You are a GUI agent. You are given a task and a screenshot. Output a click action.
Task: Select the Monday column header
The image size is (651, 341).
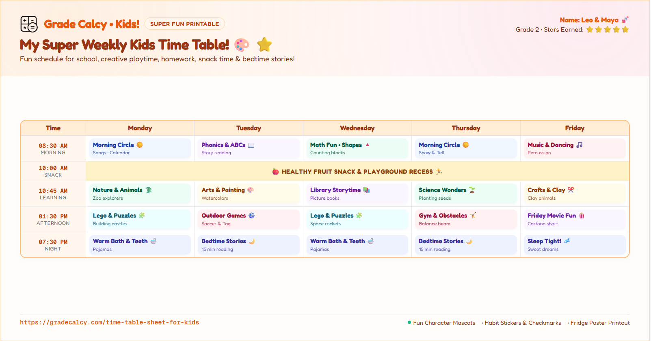(140, 128)
